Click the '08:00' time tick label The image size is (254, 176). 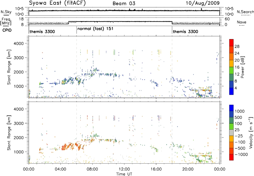92,169
